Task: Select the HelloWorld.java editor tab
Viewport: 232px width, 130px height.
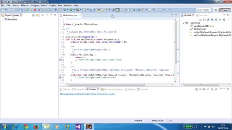Action: point(70,15)
